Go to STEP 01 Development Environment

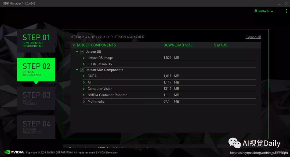click(x=36, y=41)
